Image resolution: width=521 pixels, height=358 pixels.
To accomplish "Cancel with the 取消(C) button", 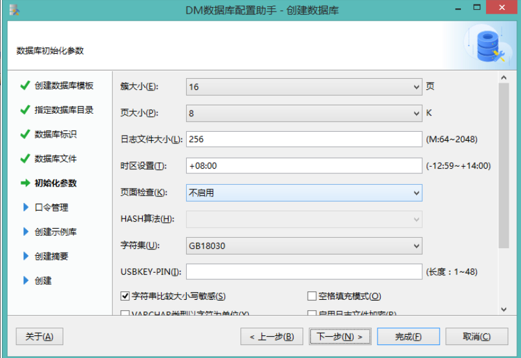I will 476,337.
